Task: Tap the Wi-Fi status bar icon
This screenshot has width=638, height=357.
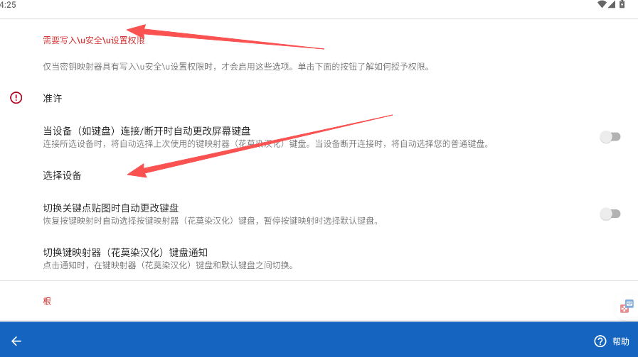Action: click(x=602, y=4)
